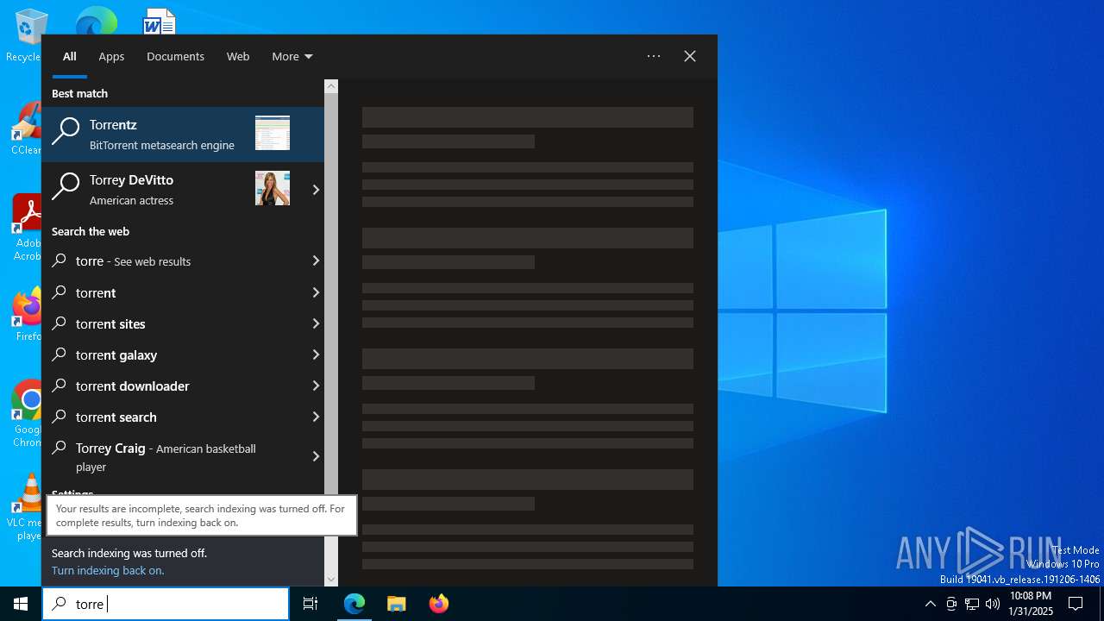This screenshot has width=1104, height=621.
Task: Switch to the Documents search tab
Action: 175,56
